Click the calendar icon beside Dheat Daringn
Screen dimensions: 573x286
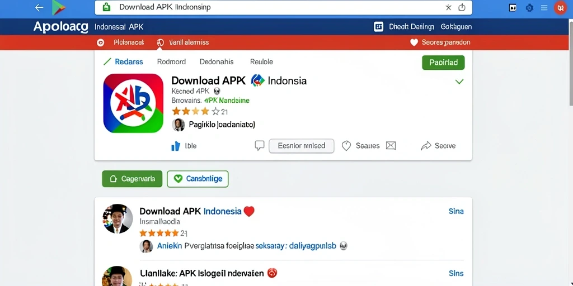[x=379, y=27]
